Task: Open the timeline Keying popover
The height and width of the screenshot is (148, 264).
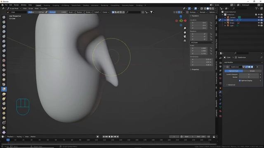Action: click(20, 136)
